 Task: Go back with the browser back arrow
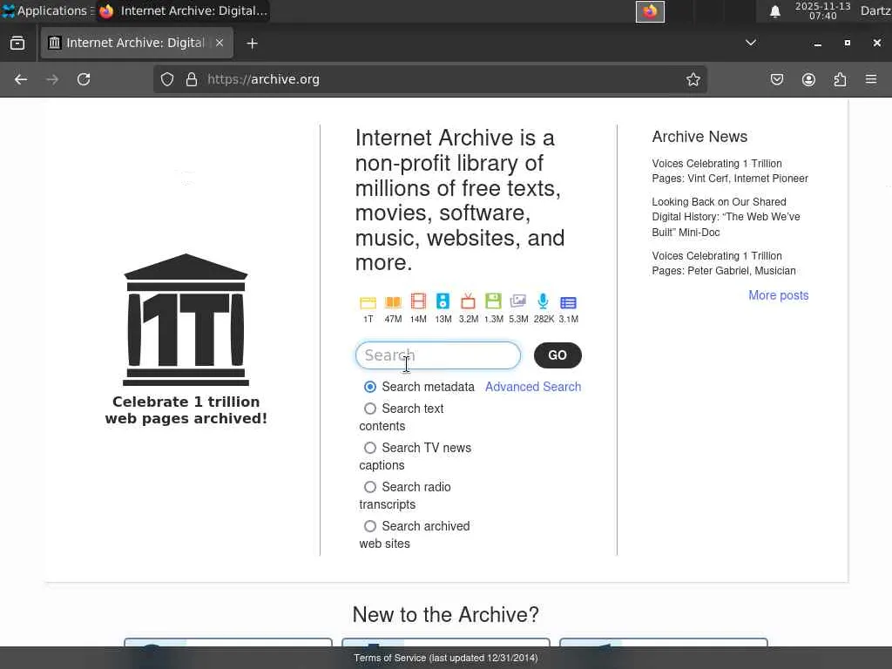21,79
